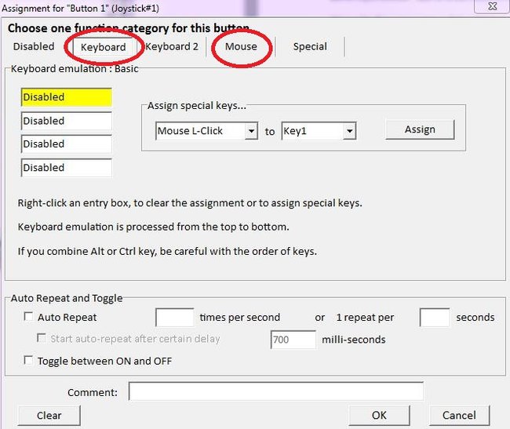The image size is (510, 429).
Task: Expand the Key1 target dropdown
Action: (x=349, y=131)
